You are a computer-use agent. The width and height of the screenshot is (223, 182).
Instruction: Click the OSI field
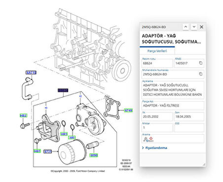pos(189,128)
